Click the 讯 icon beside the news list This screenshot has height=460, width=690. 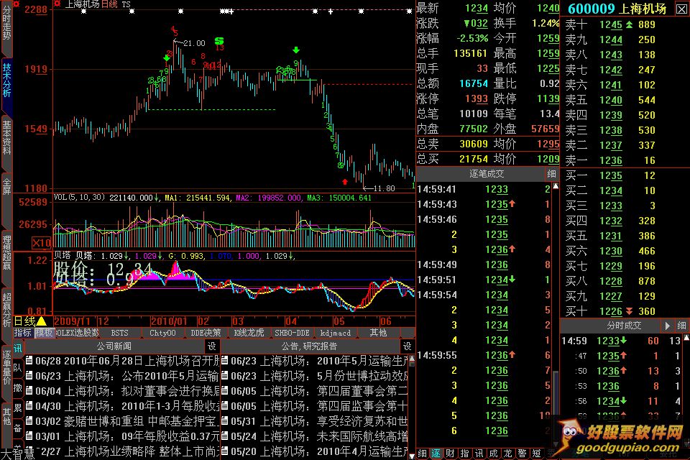click(x=18, y=348)
